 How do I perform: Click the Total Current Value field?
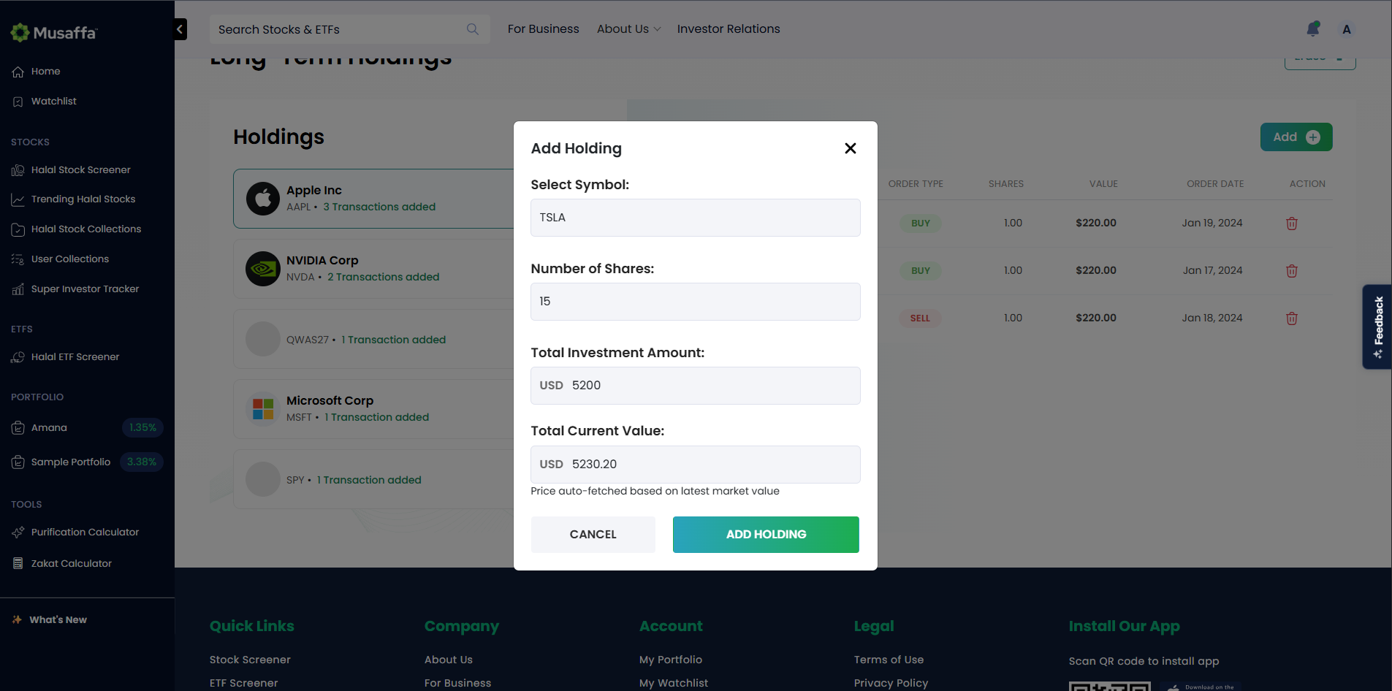click(696, 465)
